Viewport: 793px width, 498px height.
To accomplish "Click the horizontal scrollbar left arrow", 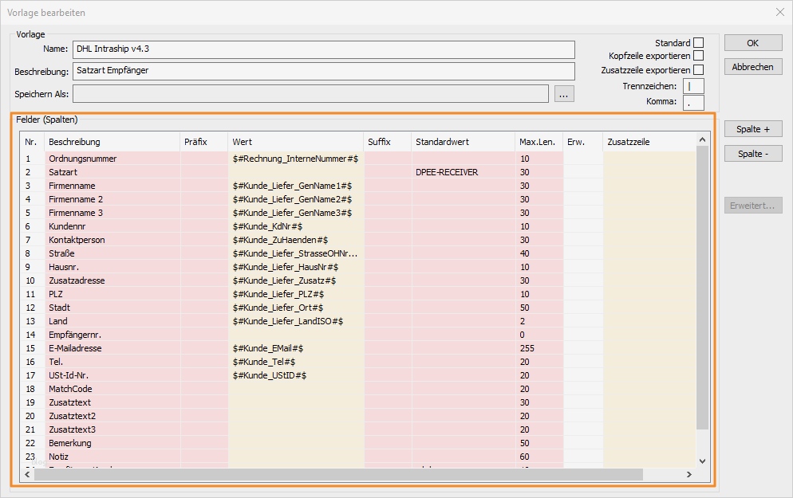I will [x=28, y=475].
